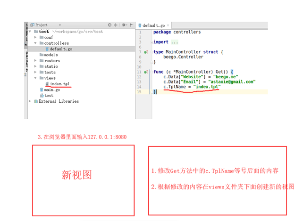This screenshot has height=221, width=303.
Task: Open the Project panel gear settings
Action: [124, 25]
